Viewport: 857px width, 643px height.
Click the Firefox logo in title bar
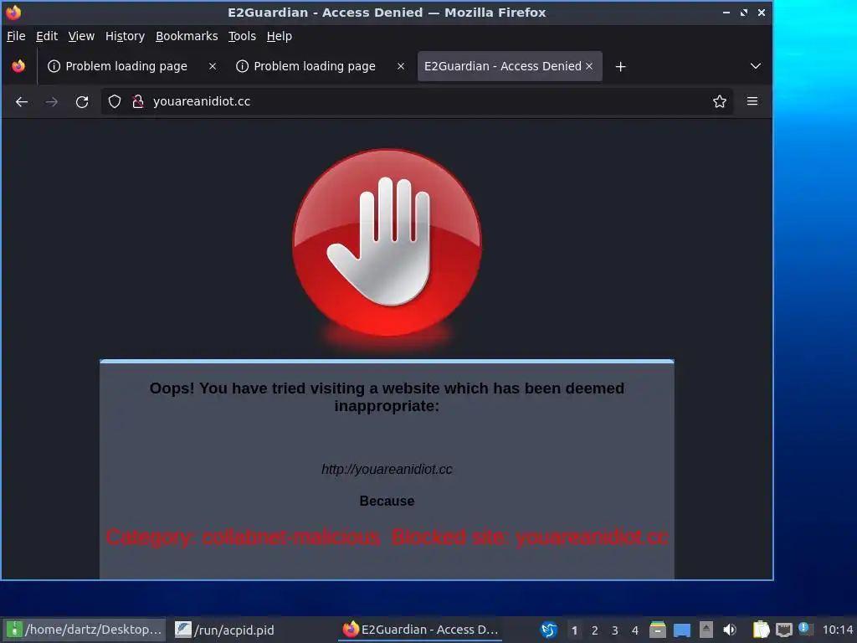13,12
